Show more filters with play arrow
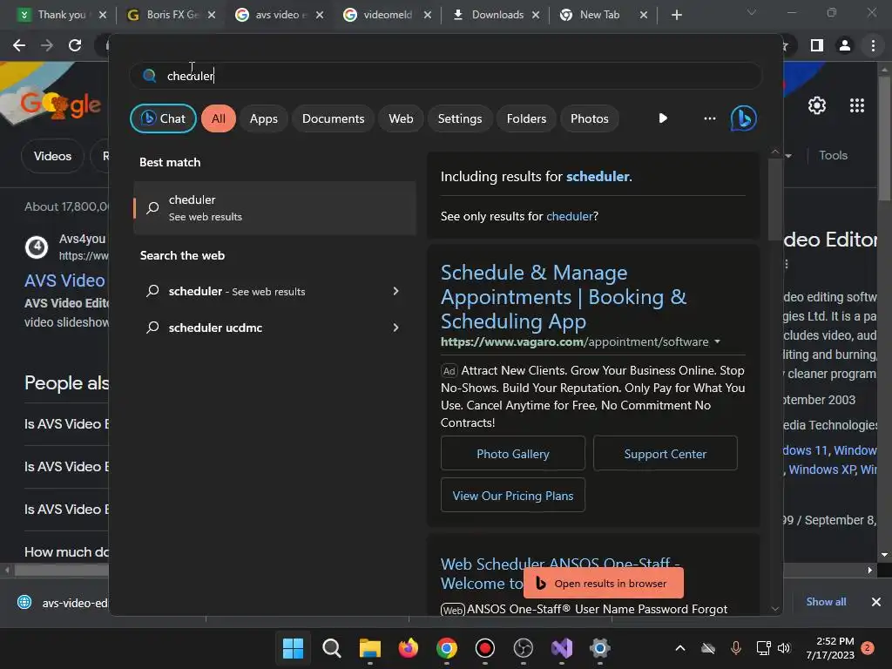Screen dimensions: 892x669 663,118
